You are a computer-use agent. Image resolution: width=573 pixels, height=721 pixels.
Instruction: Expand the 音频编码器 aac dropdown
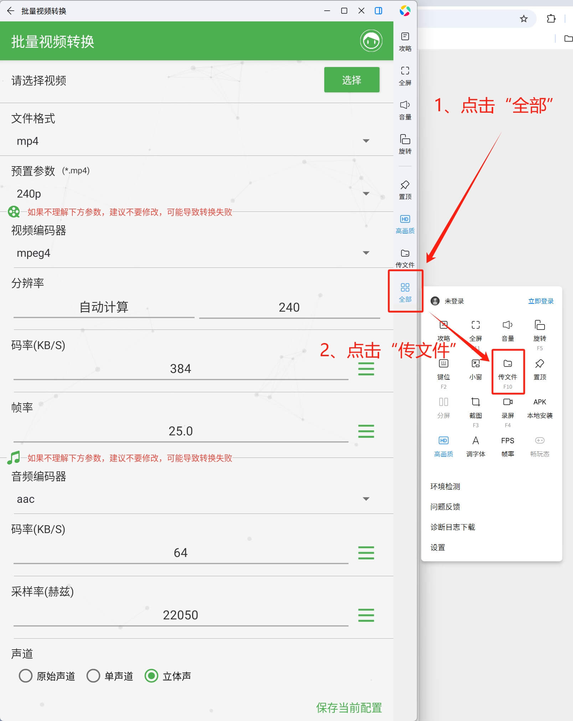pos(366,499)
